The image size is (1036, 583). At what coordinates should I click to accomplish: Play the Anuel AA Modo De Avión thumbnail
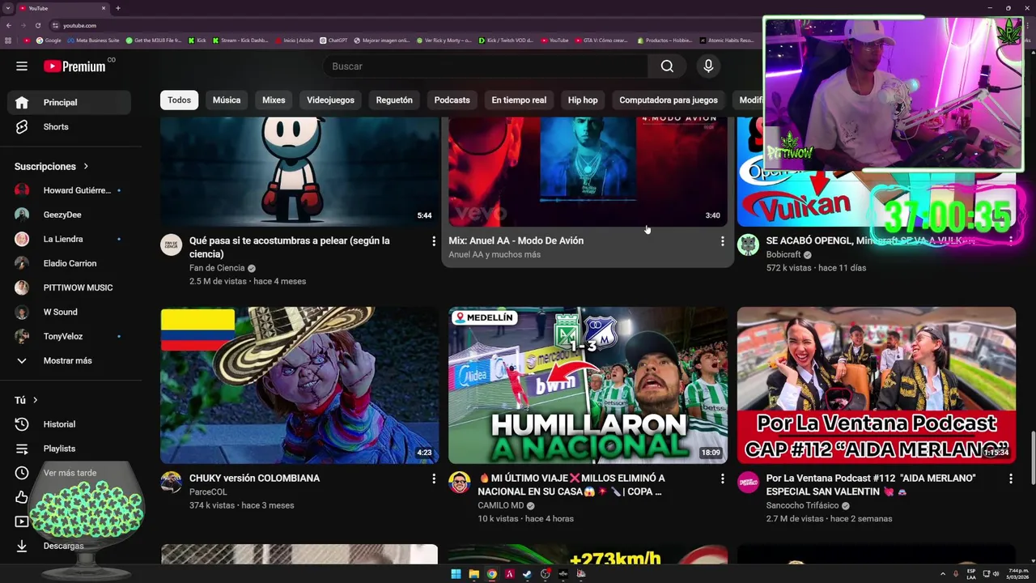coord(588,172)
